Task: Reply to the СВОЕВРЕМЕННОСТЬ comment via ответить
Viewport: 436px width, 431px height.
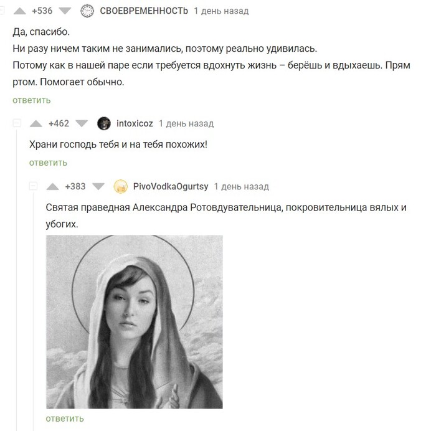Action: click(x=32, y=100)
